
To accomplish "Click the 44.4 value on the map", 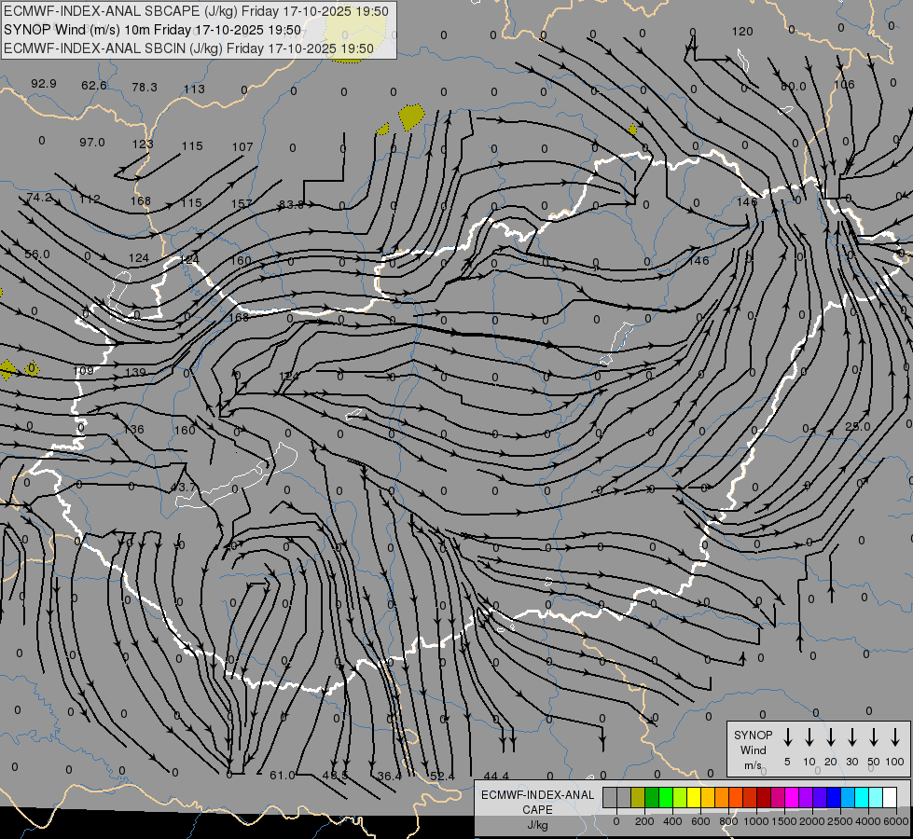I will [x=496, y=777].
